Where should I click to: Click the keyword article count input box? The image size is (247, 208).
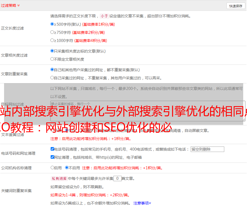[x=117, y=178]
